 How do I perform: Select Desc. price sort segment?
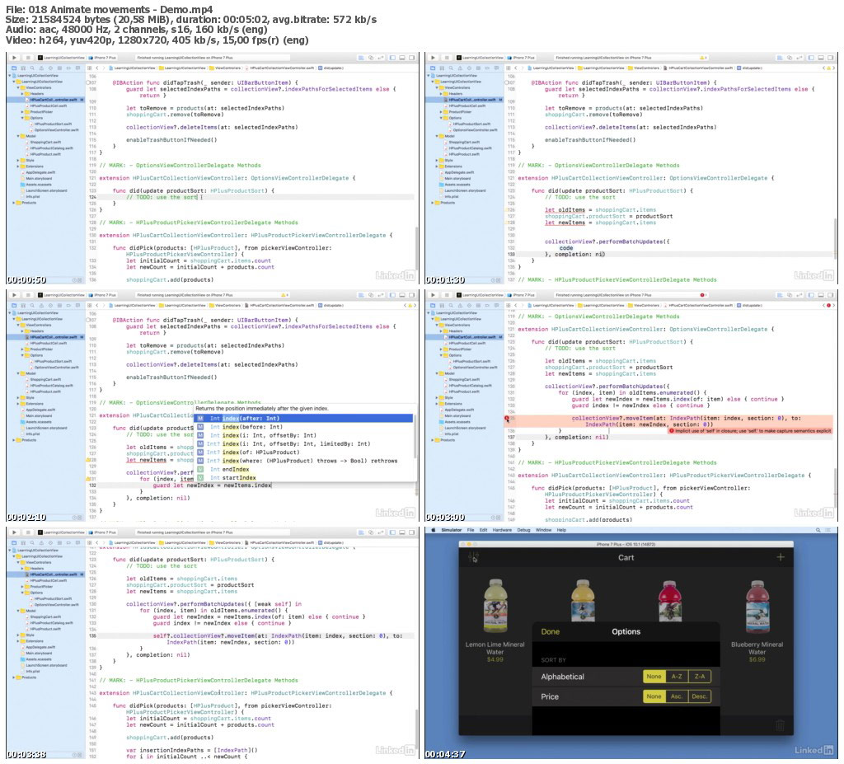(699, 696)
